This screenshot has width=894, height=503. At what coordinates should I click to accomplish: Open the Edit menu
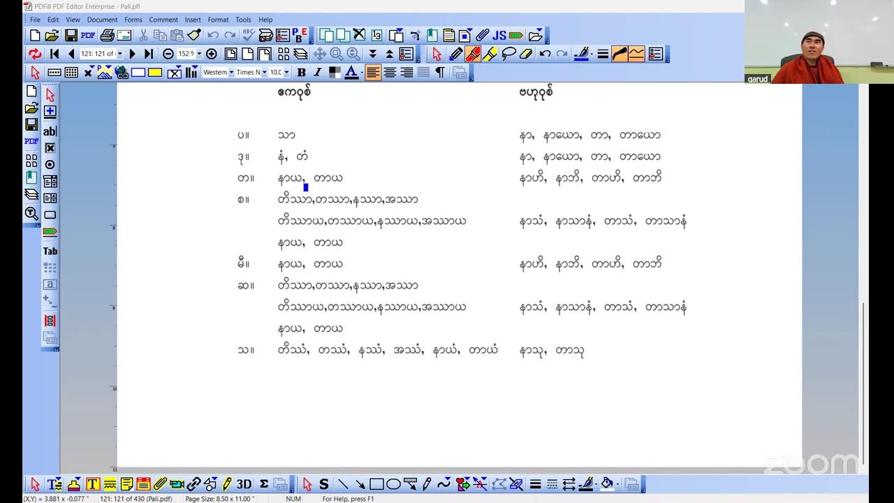point(53,20)
